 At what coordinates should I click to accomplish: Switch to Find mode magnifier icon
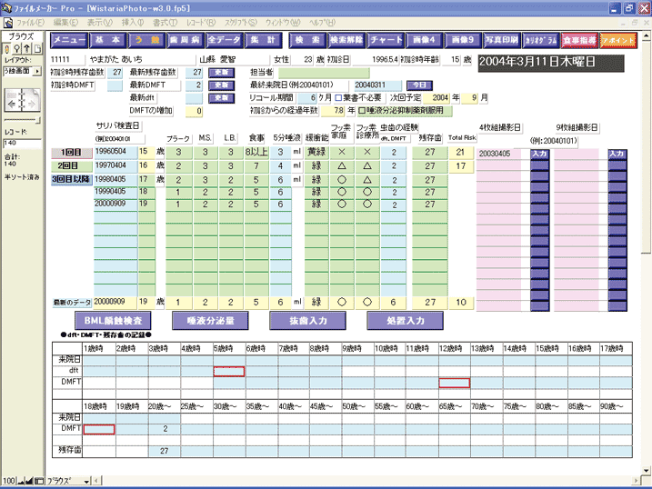pyautogui.click(x=16, y=49)
